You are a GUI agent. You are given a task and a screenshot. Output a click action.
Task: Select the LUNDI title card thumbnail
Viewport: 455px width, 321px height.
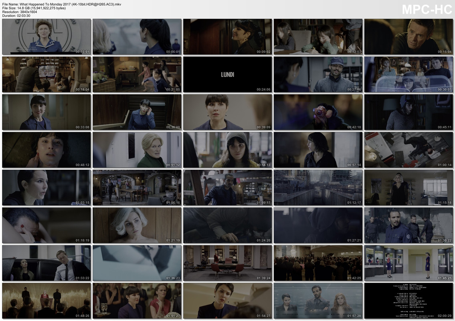point(228,75)
